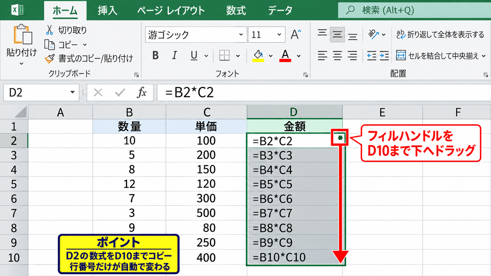
Task: Open the 数式 tab
Action: (236, 11)
